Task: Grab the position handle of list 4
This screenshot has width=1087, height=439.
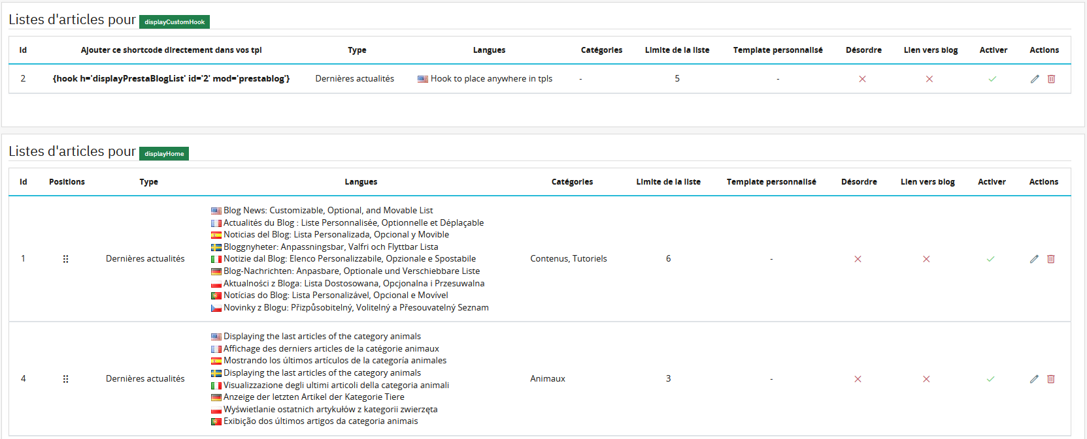Action: pos(65,379)
